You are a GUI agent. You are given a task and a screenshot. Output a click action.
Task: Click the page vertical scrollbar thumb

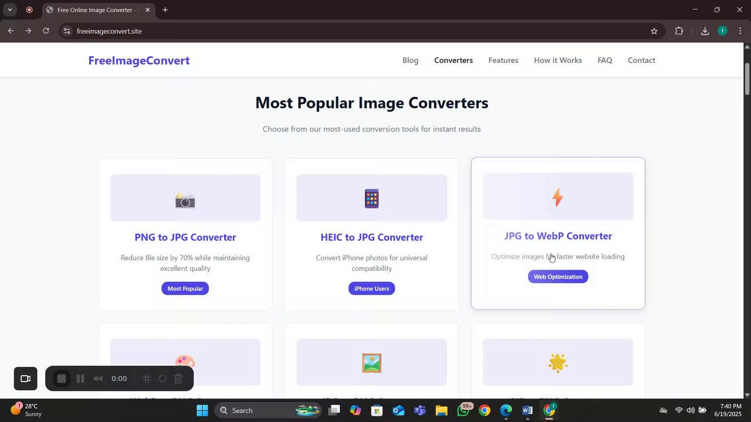747,79
